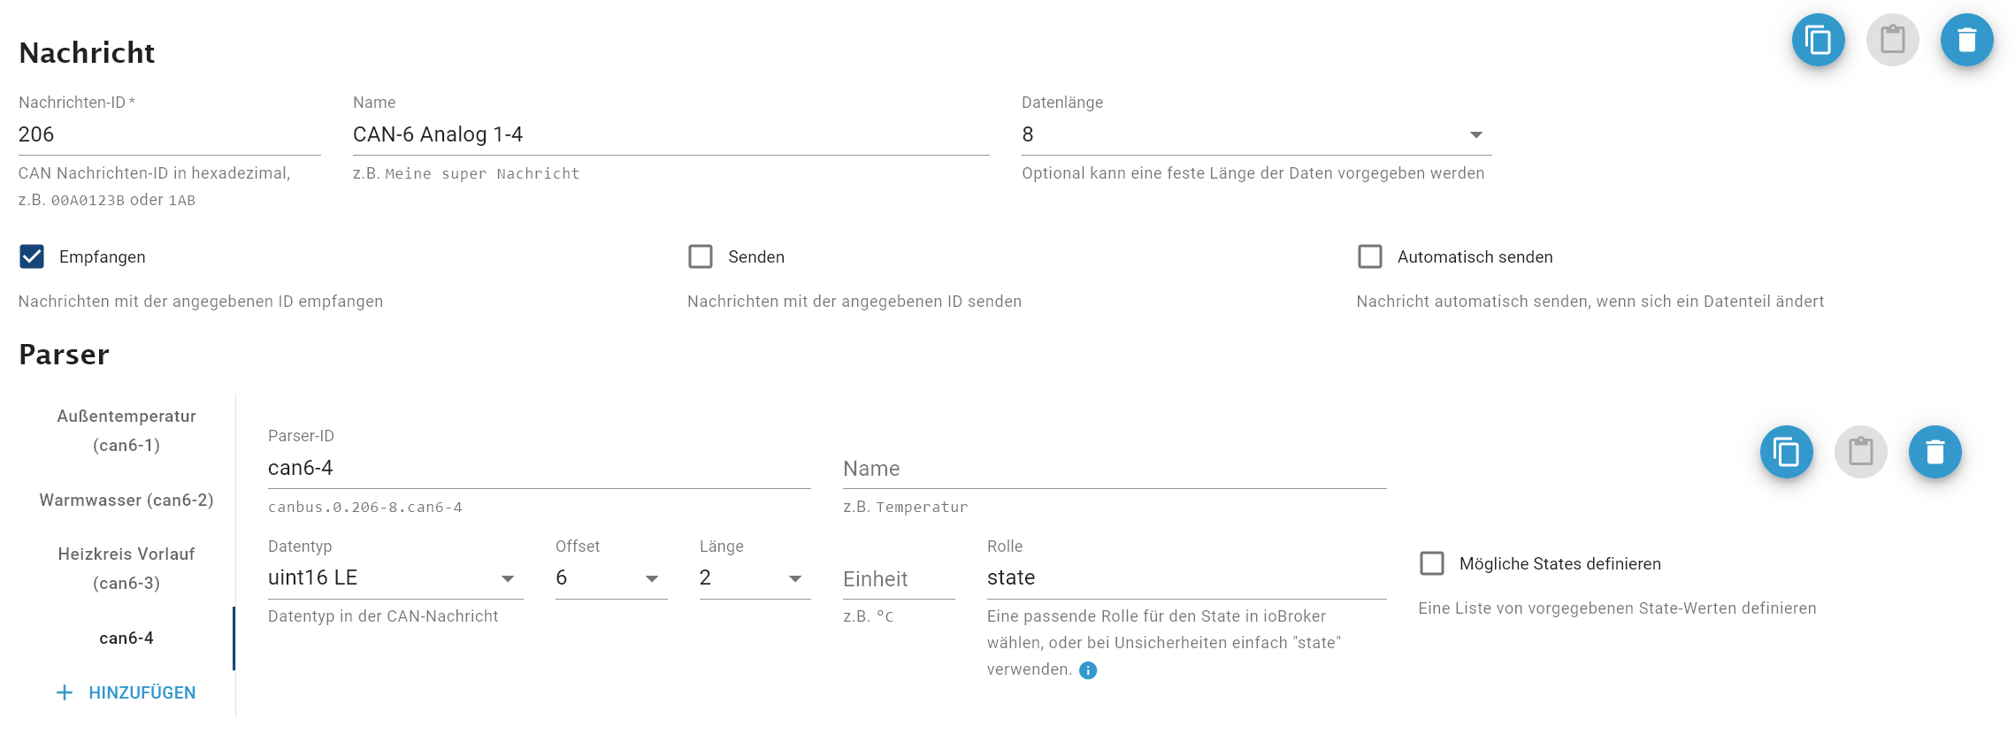
Task: Enable Automatisch senden checkbox
Action: (1369, 256)
